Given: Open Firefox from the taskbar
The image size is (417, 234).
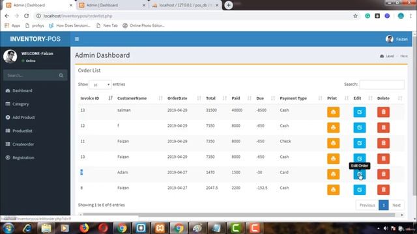Looking at the screenshot, I should point(84,228).
